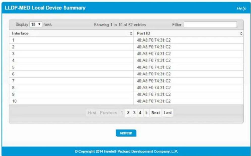Go to page 5
251x156 pixels.
click(146, 113)
